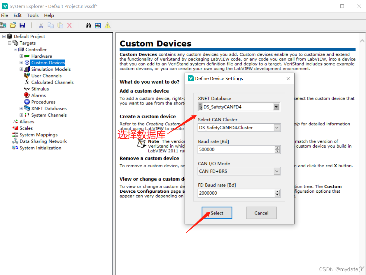Close the Define Device Settings dialog

tap(288, 79)
